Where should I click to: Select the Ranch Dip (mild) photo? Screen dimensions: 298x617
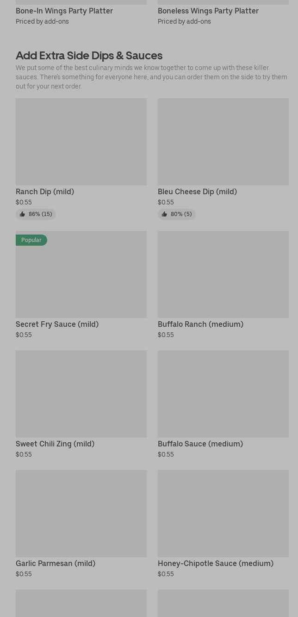pos(81,141)
